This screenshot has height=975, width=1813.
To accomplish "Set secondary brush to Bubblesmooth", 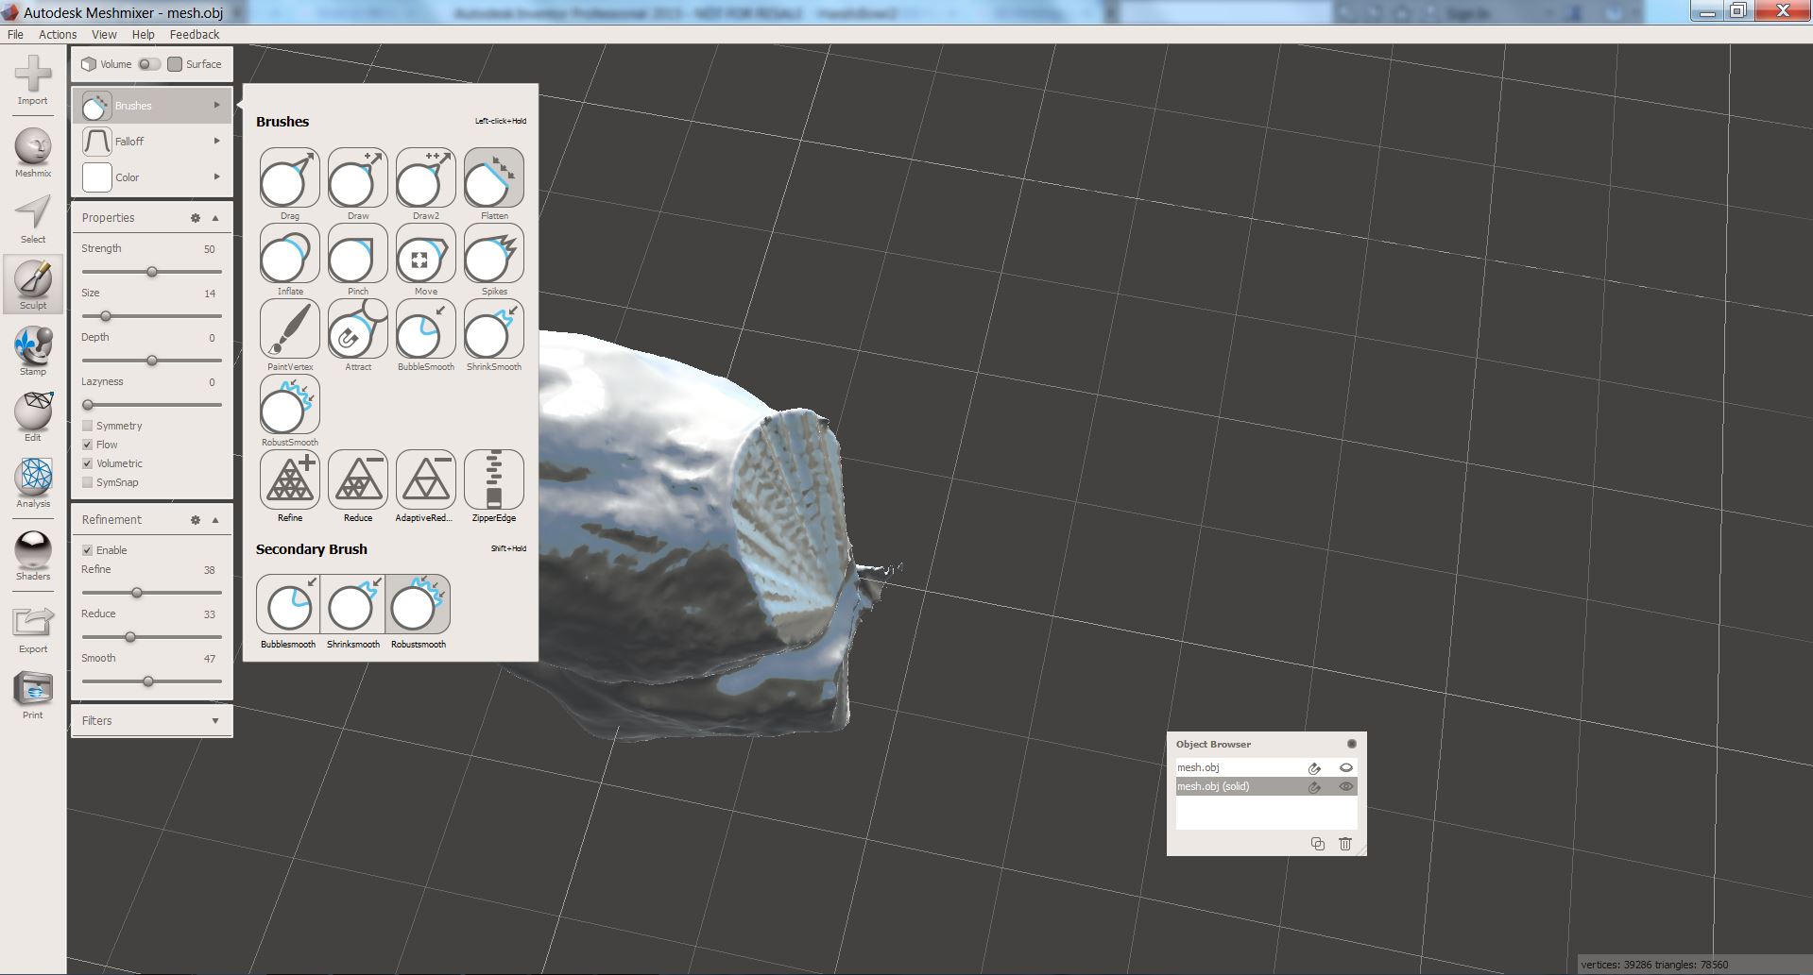I will point(288,604).
